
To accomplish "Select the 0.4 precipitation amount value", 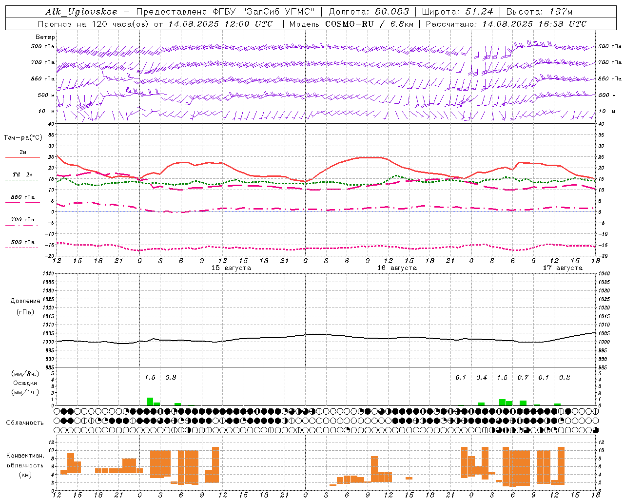I will click(482, 378).
